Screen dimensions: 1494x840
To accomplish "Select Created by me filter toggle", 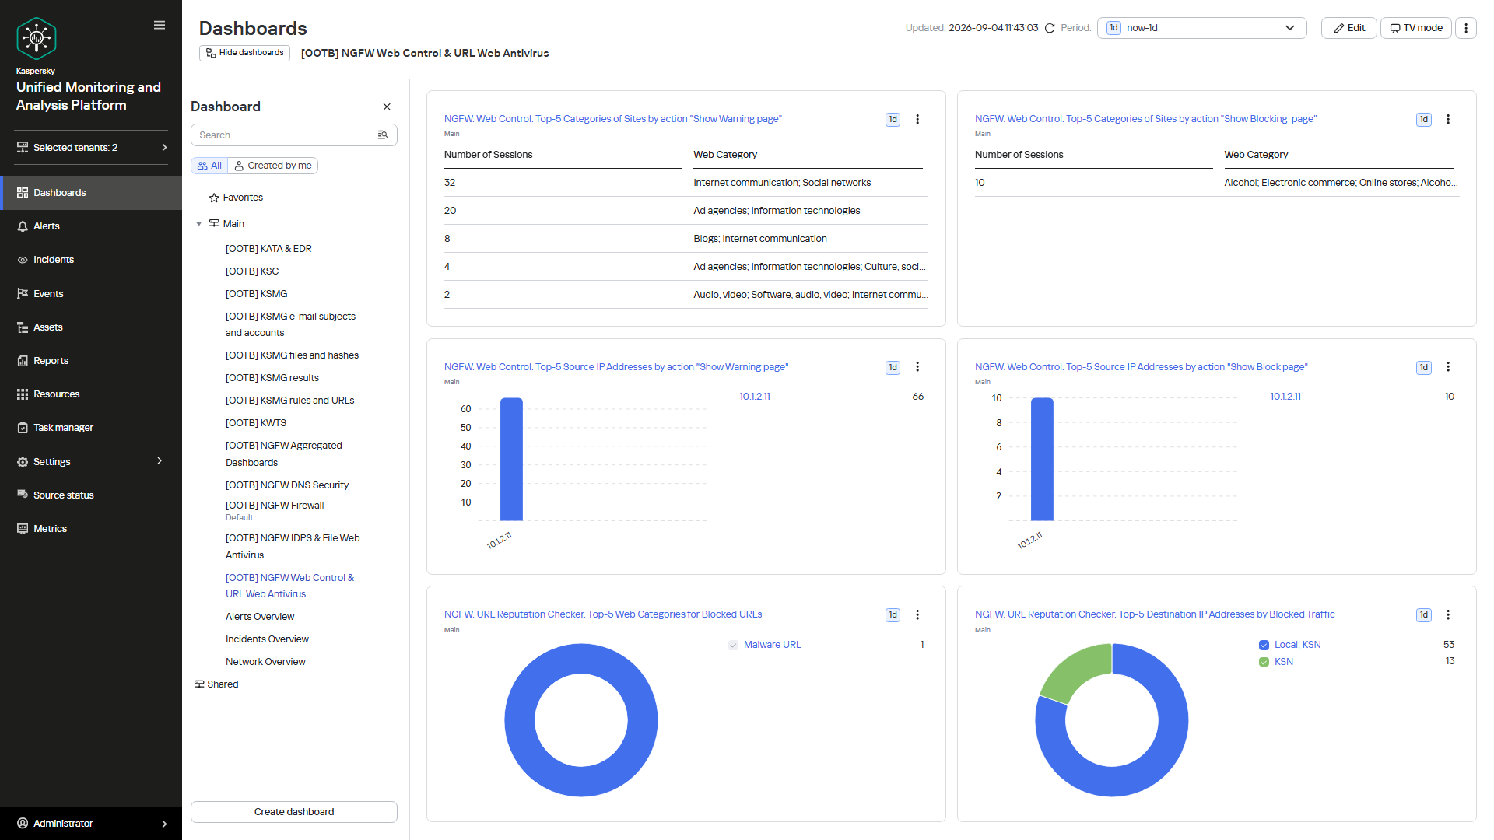I will click(273, 166).
